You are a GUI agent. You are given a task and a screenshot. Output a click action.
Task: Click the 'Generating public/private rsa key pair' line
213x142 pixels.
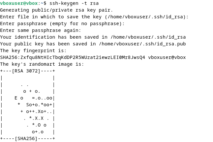56,10
